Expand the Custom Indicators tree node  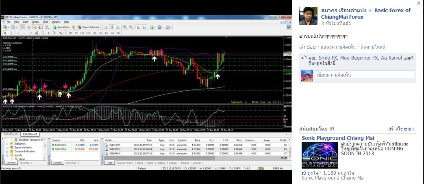point(7,151)
